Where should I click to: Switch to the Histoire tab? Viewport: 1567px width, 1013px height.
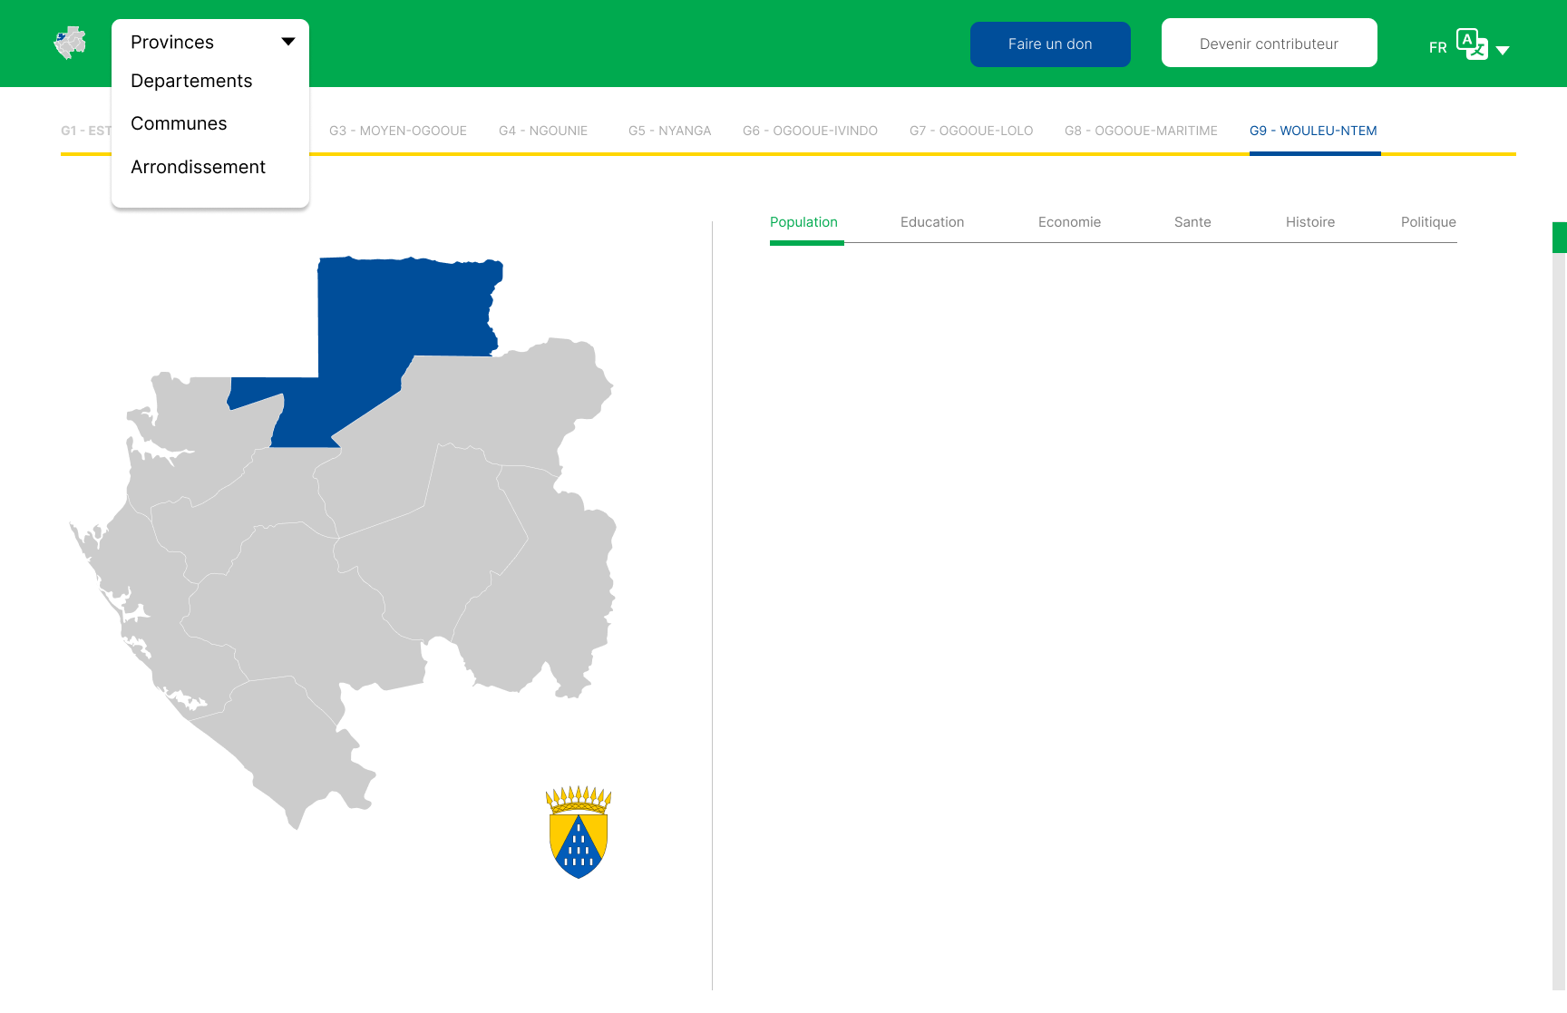coord(1309,222)
